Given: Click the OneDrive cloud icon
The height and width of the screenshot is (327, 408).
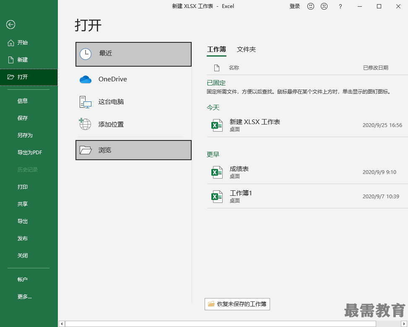Looking at the screenshot, I should pos(86,79).
